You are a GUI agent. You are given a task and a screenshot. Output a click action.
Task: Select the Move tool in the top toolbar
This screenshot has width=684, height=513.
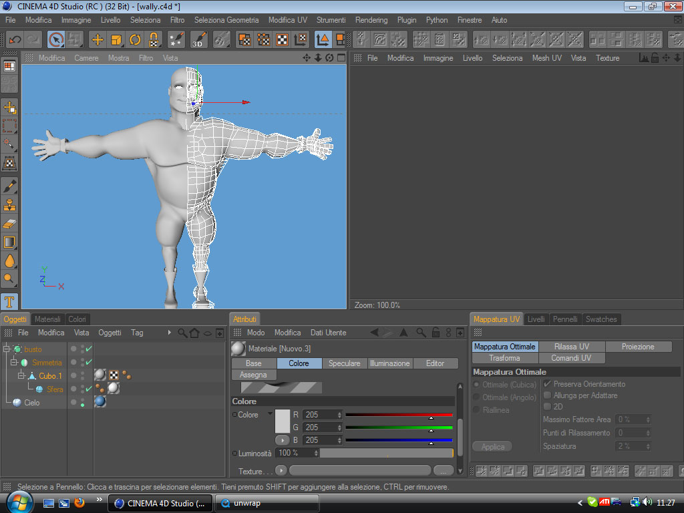[x=98, y=39]
